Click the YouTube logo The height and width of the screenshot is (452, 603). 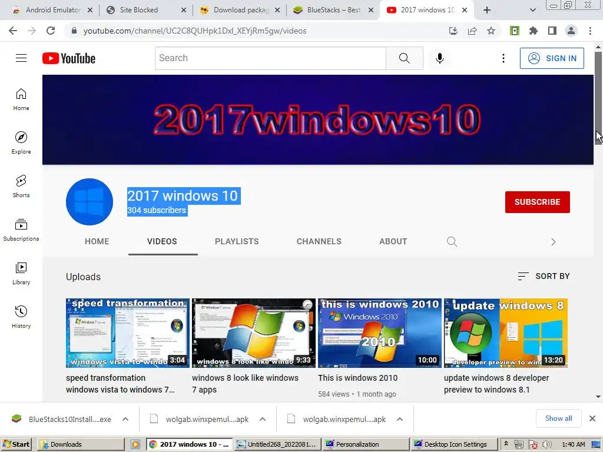(x=69, y=58)
